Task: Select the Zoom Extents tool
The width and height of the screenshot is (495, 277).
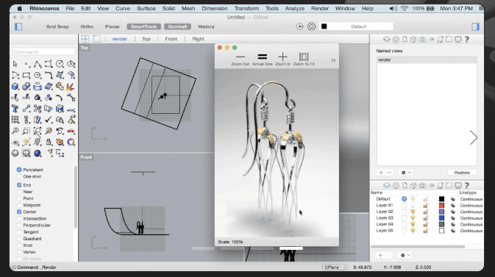Action: [38, 131]
